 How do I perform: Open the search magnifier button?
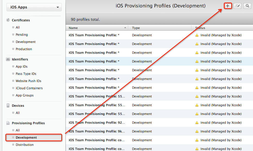click(x=247, y=6)
